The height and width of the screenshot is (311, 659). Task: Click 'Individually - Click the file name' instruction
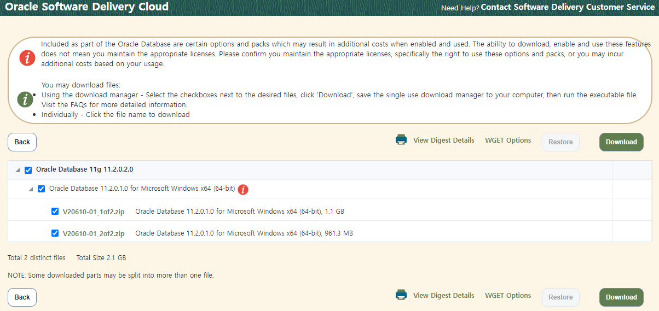pos(115,115)
